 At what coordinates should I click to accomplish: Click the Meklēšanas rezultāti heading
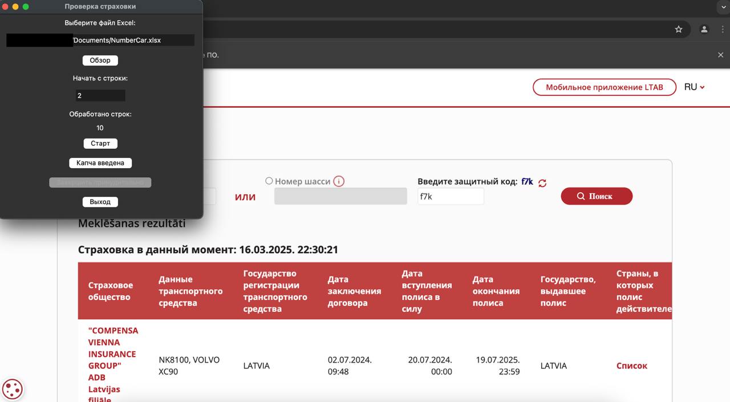[132, 223]
